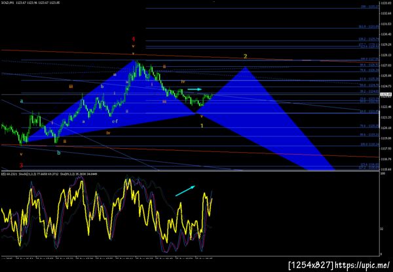Image resolution: width=393 pixels, height=272 pixels.
Task: Click the 1122.40 price axis value
Action: pyautogui.click(x=386, y=107)
